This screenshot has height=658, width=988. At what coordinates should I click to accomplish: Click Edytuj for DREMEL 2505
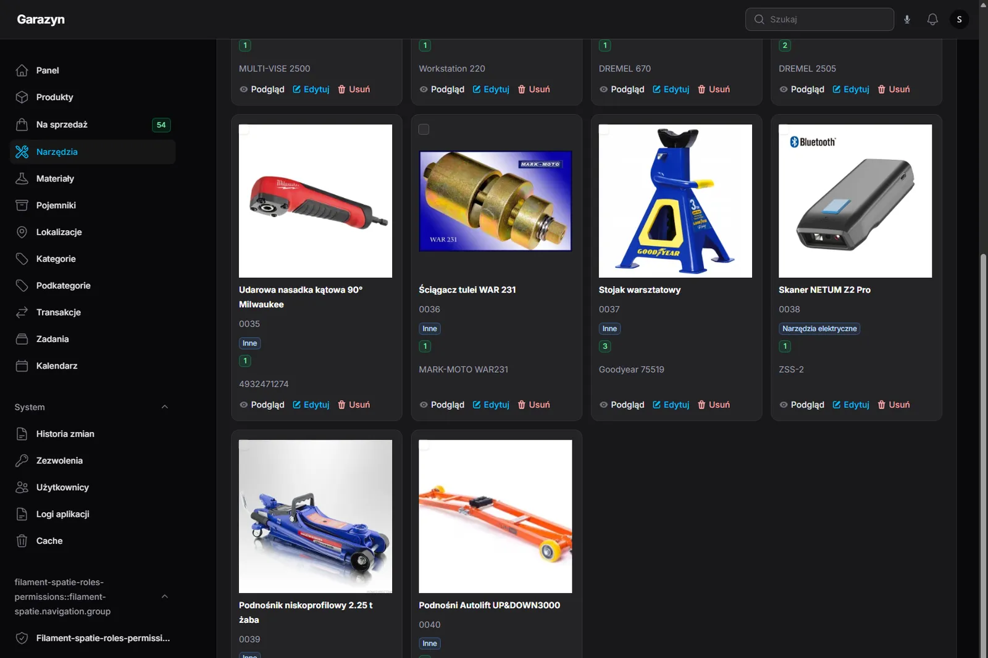(851, 89)
